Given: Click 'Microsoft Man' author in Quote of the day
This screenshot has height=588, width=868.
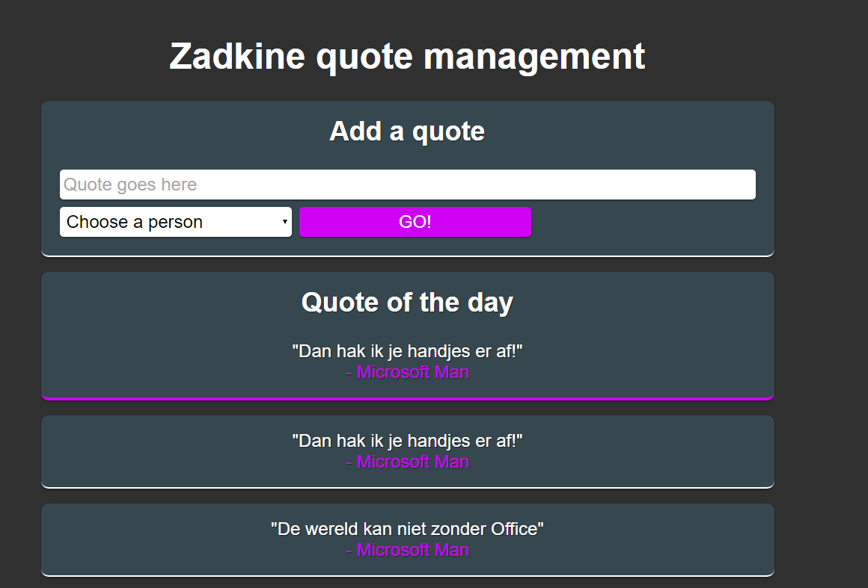Looking at the screenshot, I should coord(407,372).
